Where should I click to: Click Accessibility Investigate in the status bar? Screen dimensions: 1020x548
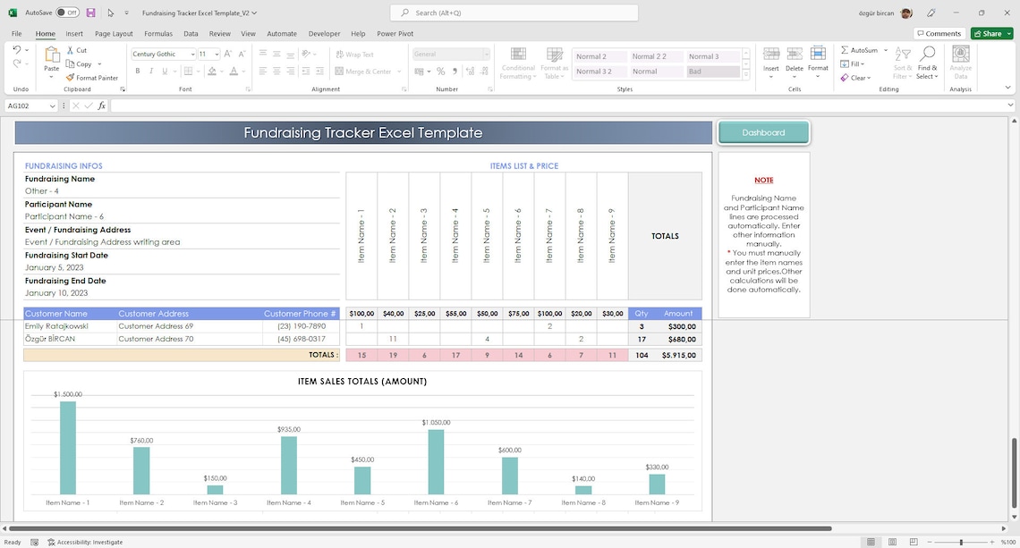point(85,542)
